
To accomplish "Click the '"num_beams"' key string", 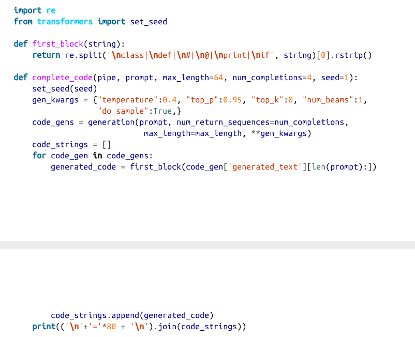I will 328,100.
